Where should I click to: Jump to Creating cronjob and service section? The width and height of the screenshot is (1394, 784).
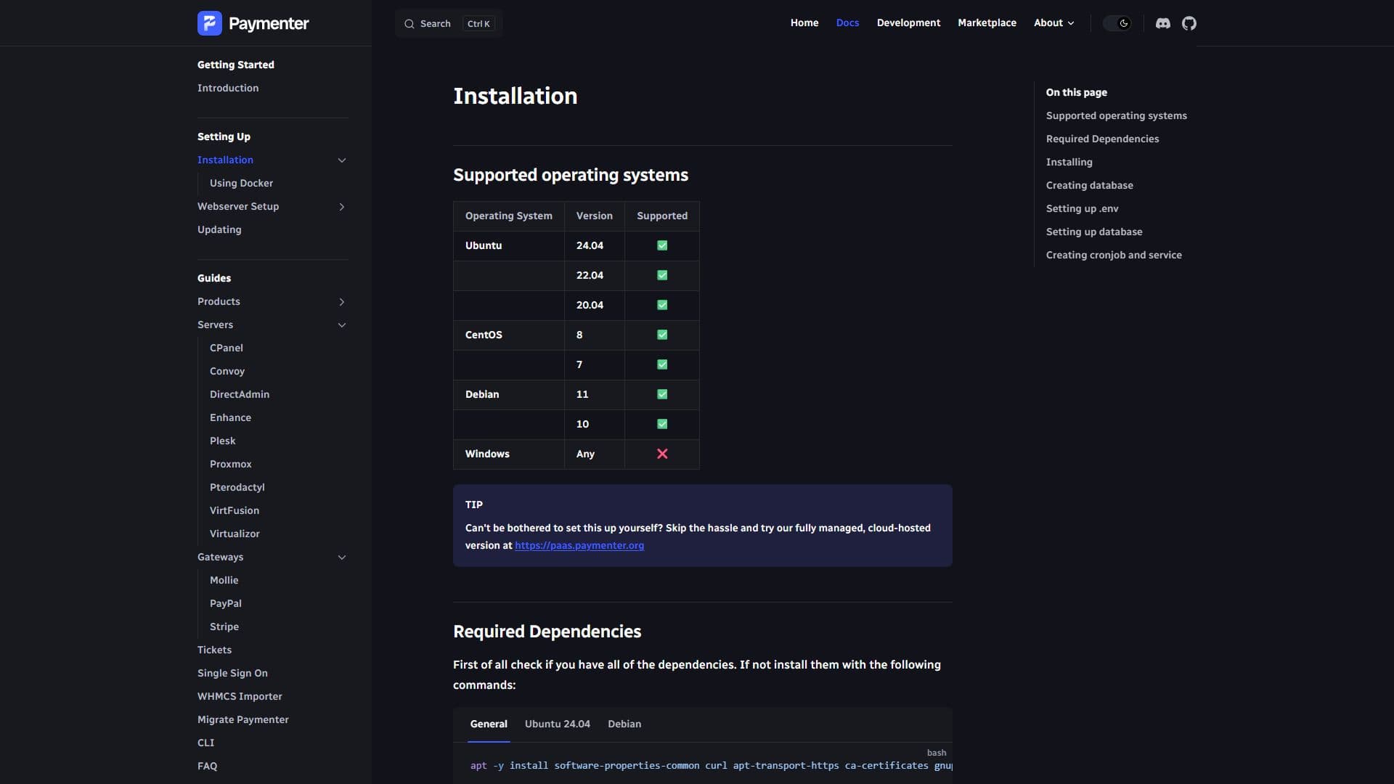pyautogui.click(x=1114, y=256)
